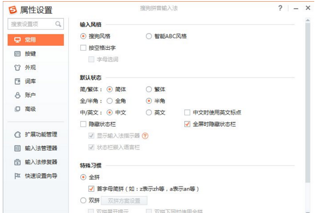Select the 双拼 radio button

[83, 200]
